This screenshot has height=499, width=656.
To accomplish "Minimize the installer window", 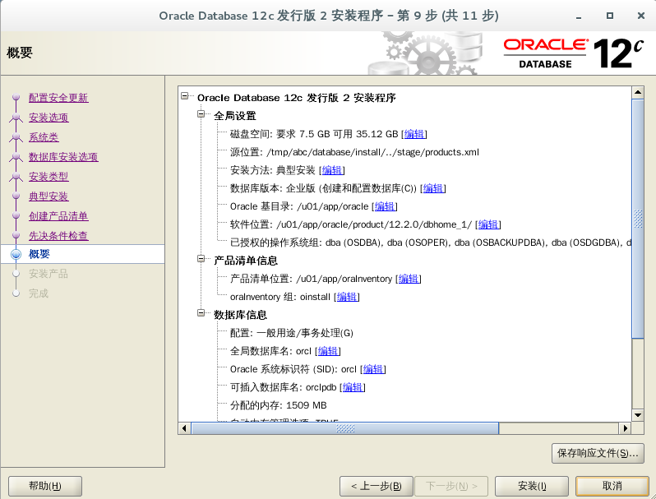I will click(579, 16).
